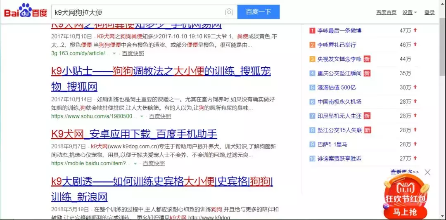Click rank 9 badge beside 巴萨5-1皇马
This screenshot has width=446, height=220.
pyautogui.click(x=312, y=144)
